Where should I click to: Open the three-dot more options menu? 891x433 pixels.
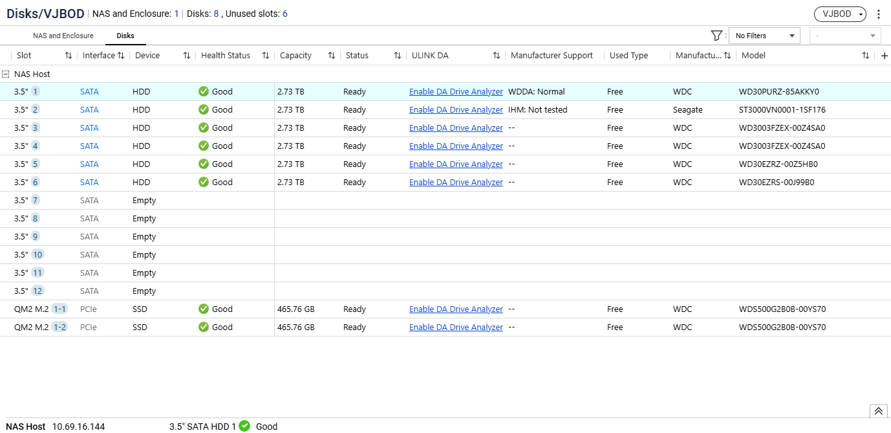(878, 14)
